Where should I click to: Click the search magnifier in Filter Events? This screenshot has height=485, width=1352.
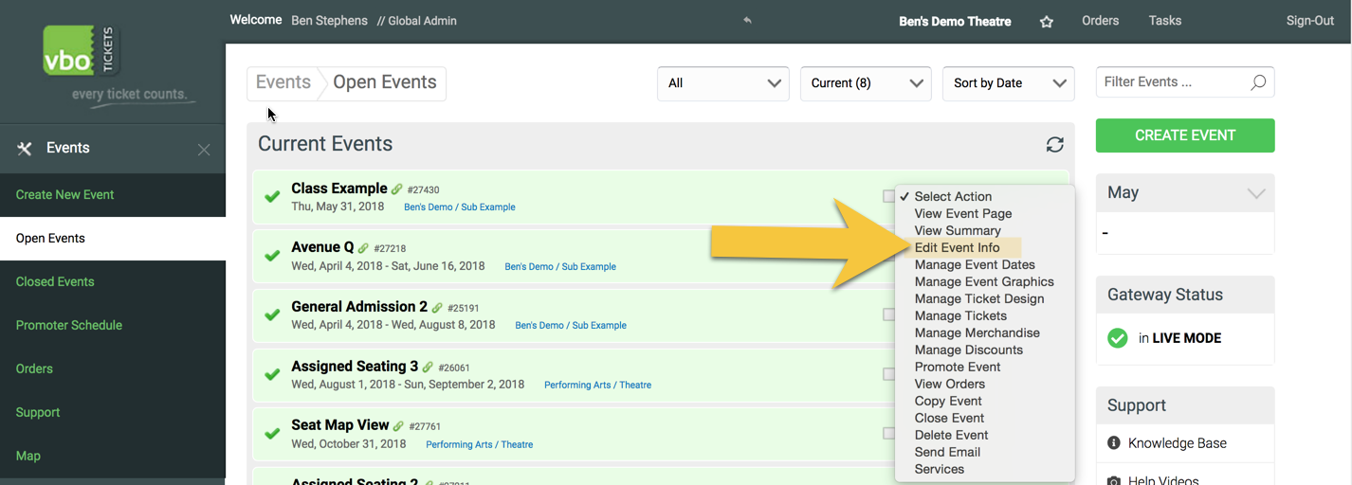point(1258,82)
